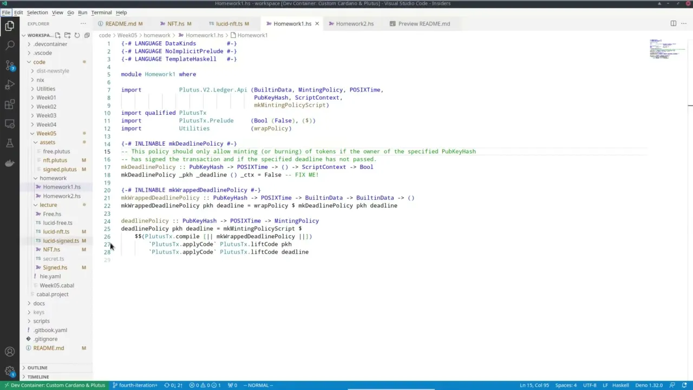Image resolution: width=693 pixels, height=390 pixels.
Task: Open the Remote Explorer view
Action: point(10,124)
